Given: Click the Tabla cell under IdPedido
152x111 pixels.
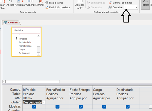Looking at the screenshot, I should click(34, 94).
